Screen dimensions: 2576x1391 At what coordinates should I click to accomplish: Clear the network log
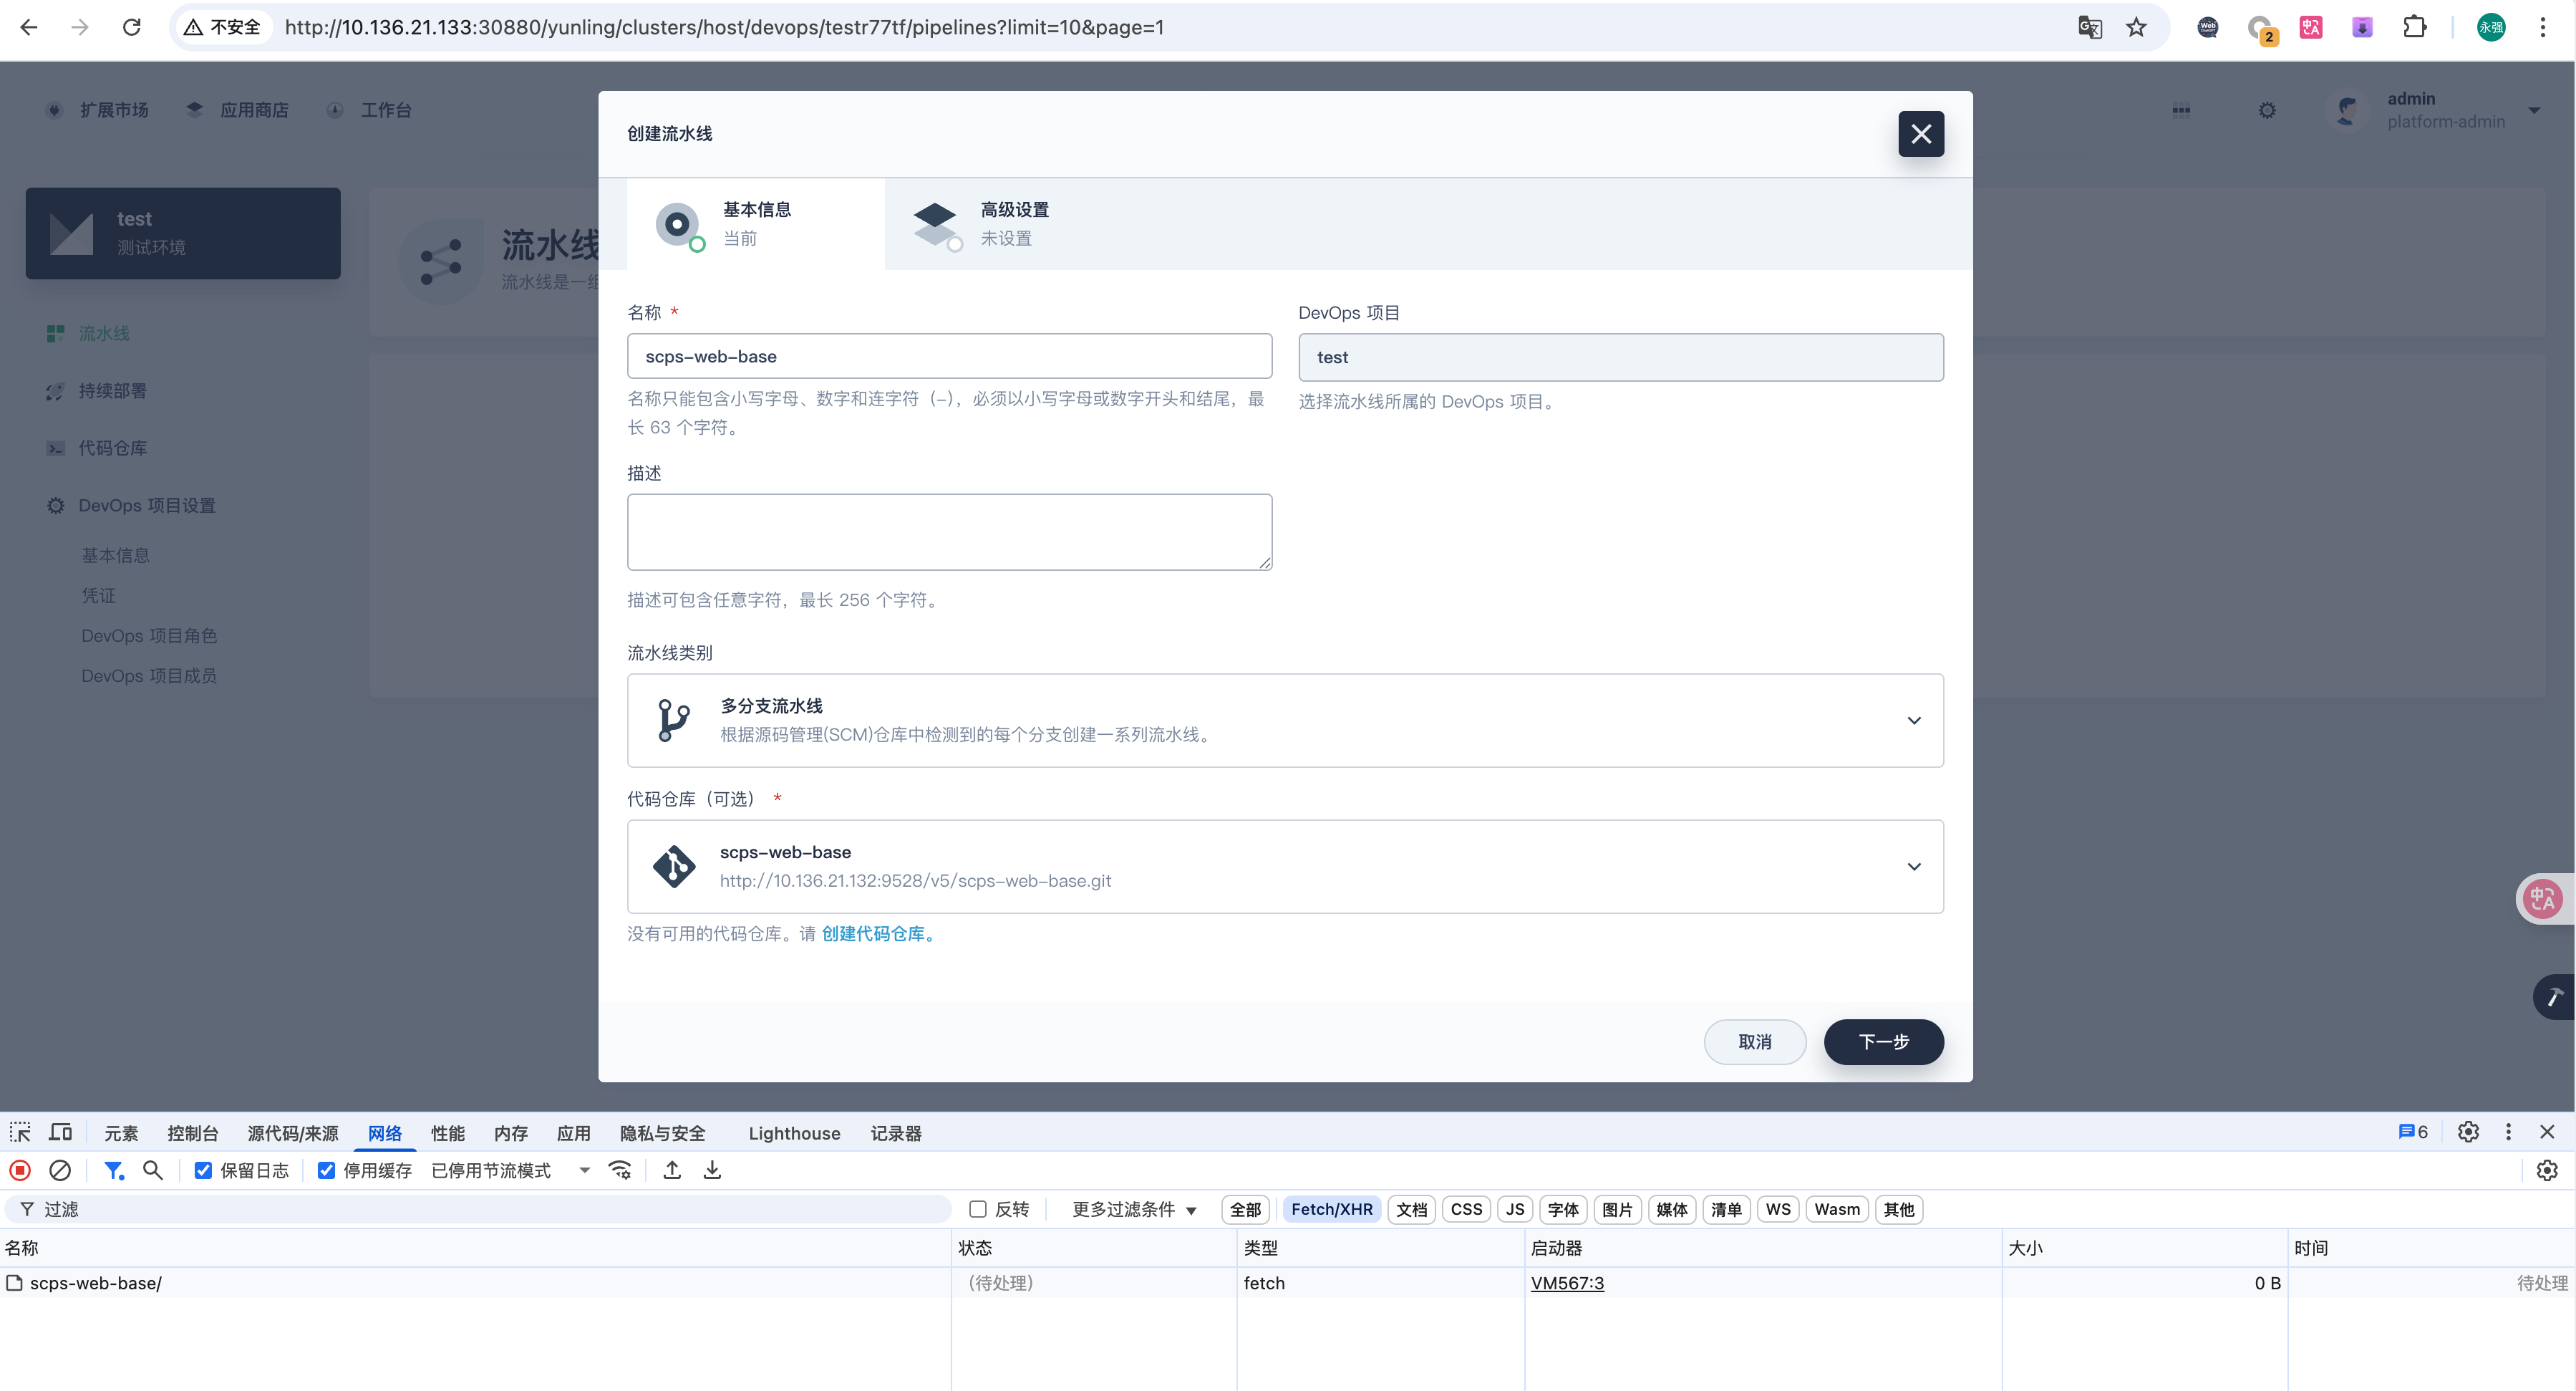click(x=60, y=1170)
